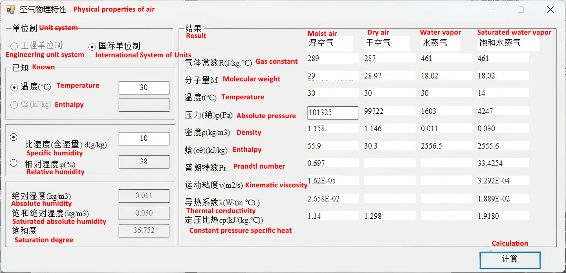Click the moist air enthalpy result 55.9

click(333, 146)
